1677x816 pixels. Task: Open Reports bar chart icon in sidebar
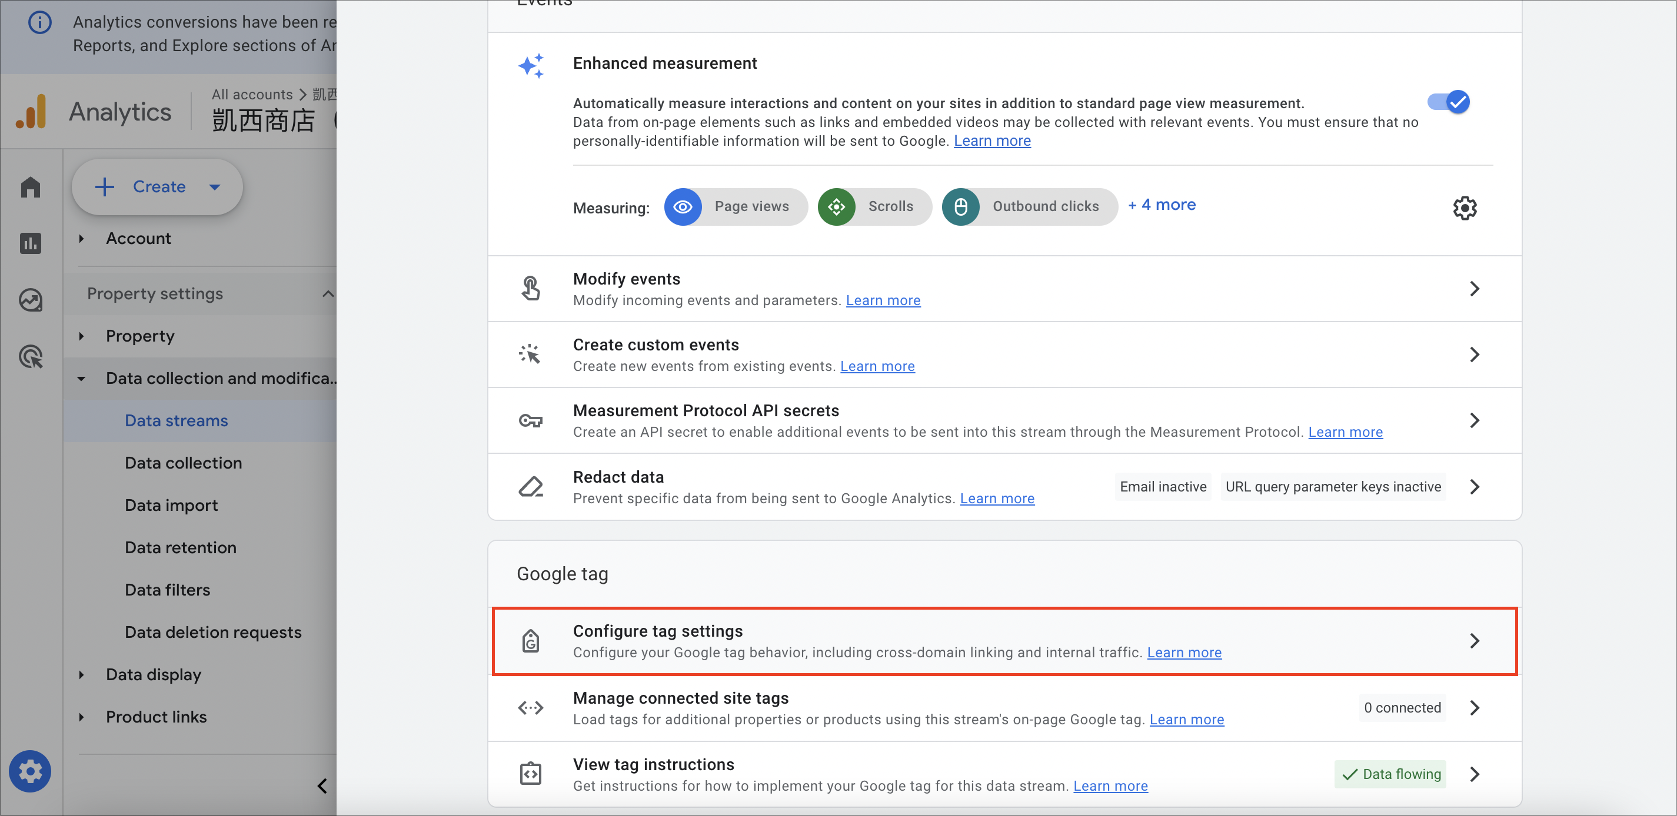31,244
